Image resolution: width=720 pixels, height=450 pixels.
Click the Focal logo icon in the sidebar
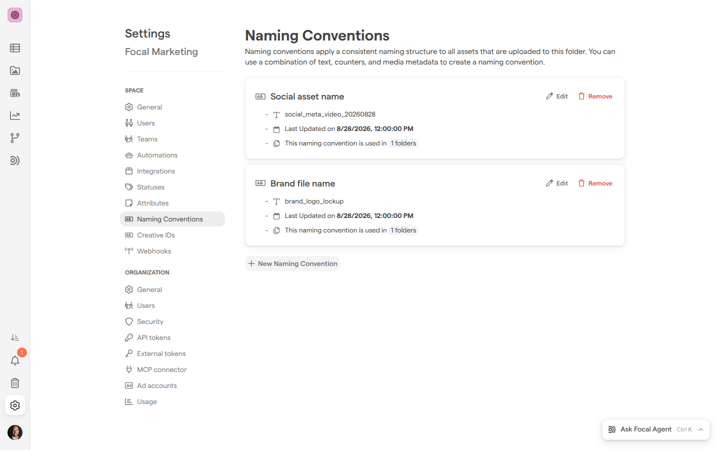pos(15,15)
